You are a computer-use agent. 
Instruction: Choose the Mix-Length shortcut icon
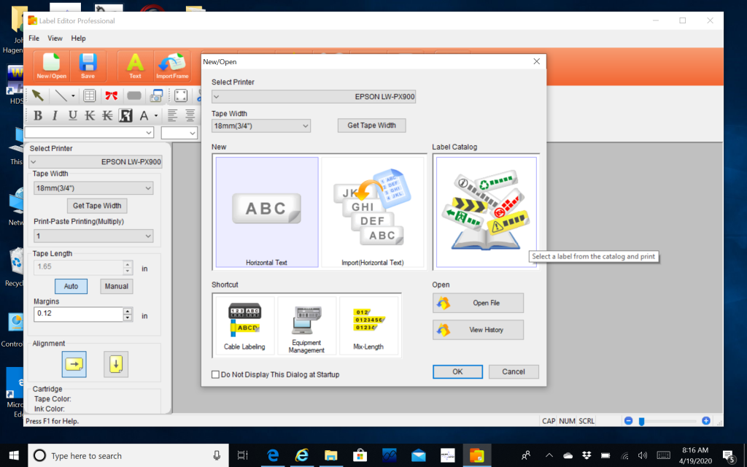tap(368, 326)
